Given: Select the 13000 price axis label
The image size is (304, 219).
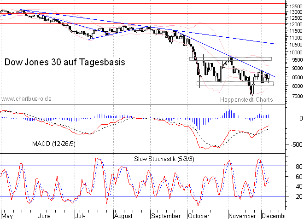Looking at the screenshot, I should 296,12.
